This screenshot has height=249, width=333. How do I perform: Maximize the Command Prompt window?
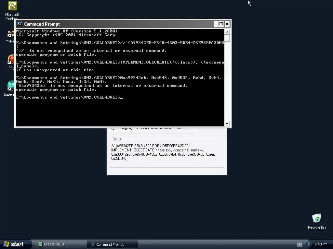[x=221, y=24]
